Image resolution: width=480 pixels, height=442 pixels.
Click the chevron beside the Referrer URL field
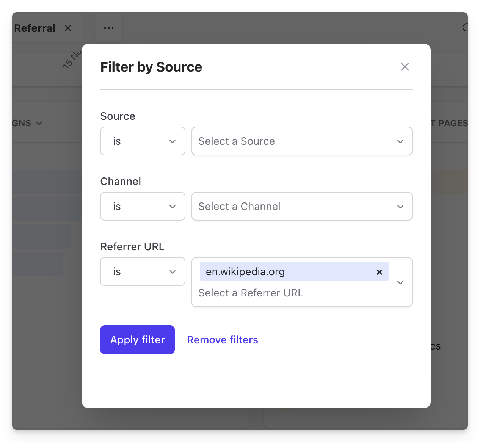pos(400,282)
